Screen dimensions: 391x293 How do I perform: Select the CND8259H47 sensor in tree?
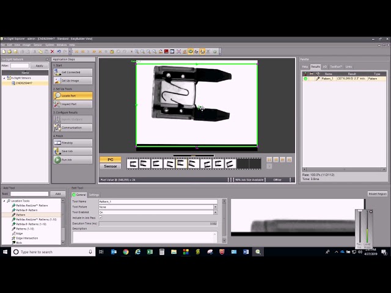click(x=24, y=83)
